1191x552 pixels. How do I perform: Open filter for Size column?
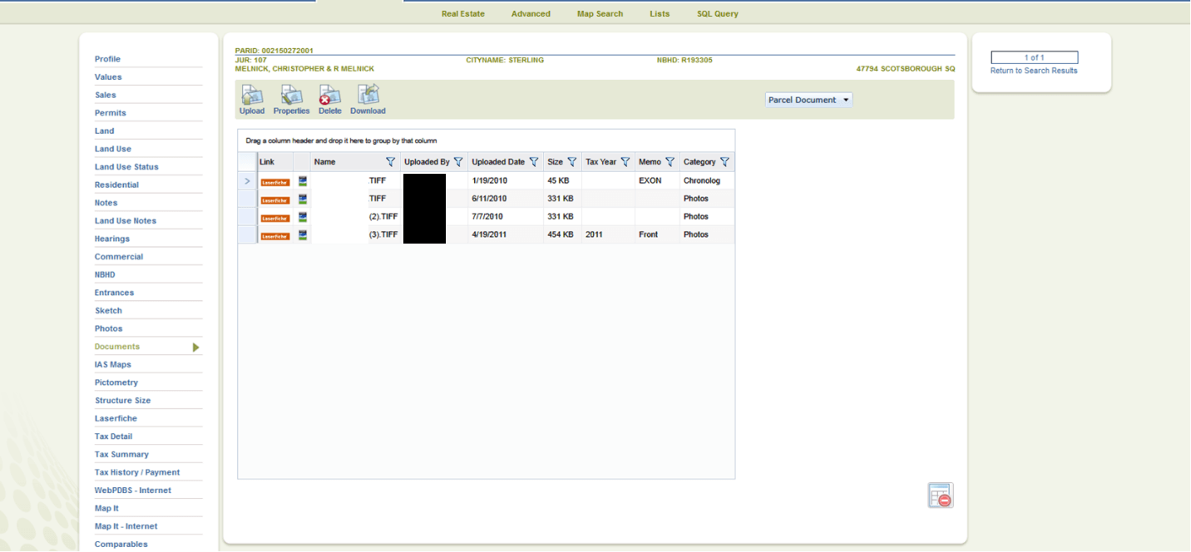pyautogui.click(x=572, y=162)
